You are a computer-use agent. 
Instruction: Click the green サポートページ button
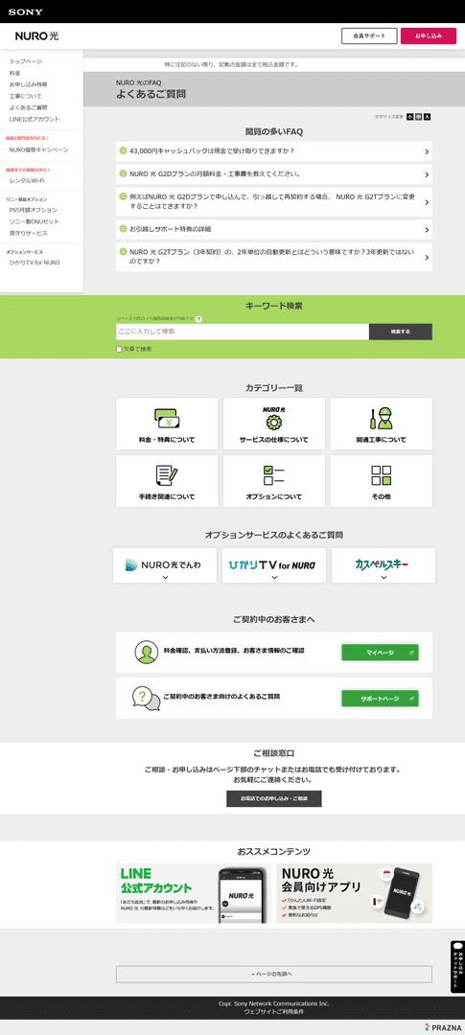380,699
